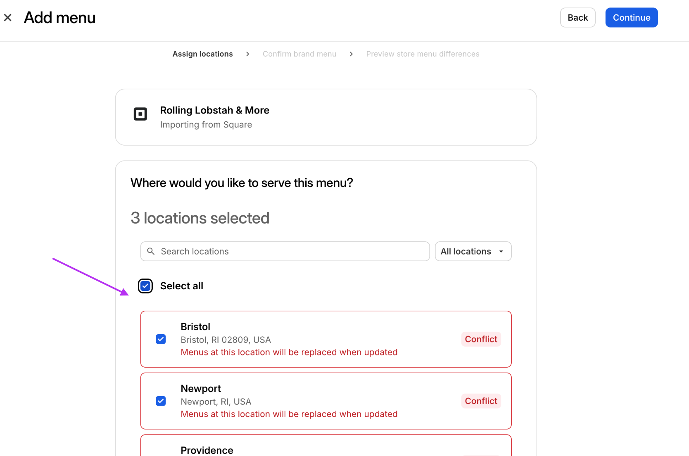The width and height of the screenshot is (689, 456).
Task: Go to Preview store menu differences step
Action: coord(423,54)
